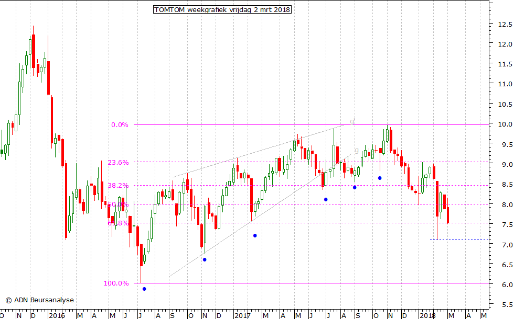514x319 pixels.
Task: Click the 6.0 price axis value
Action: 507,284
